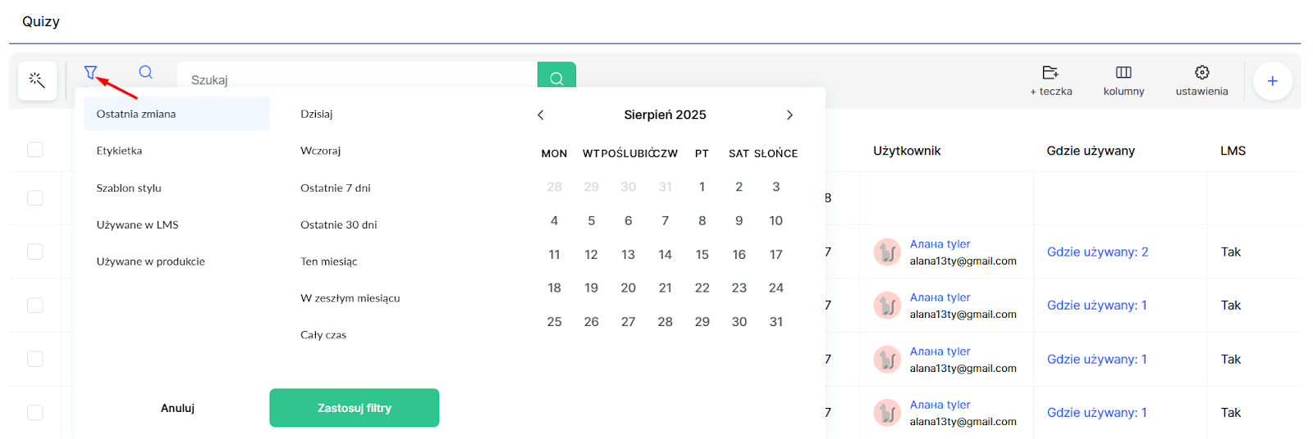Select the Etykietka filter category

pos(120,151)
